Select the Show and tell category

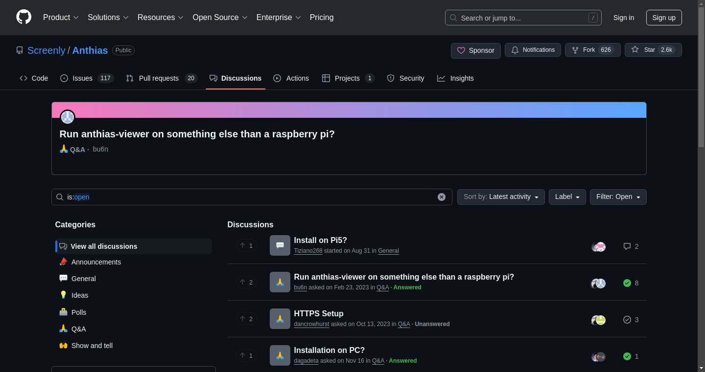(134, 346)
